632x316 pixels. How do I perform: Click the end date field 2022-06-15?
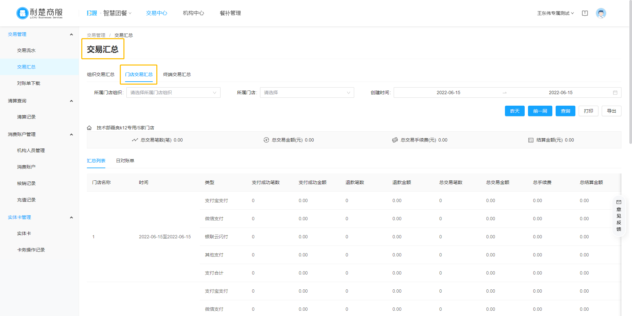[x=561, y=92]
